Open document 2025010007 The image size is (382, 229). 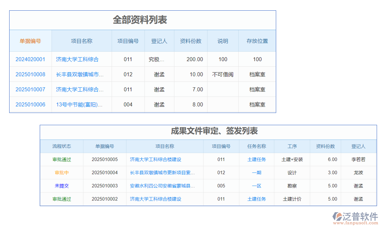[31, 89]
